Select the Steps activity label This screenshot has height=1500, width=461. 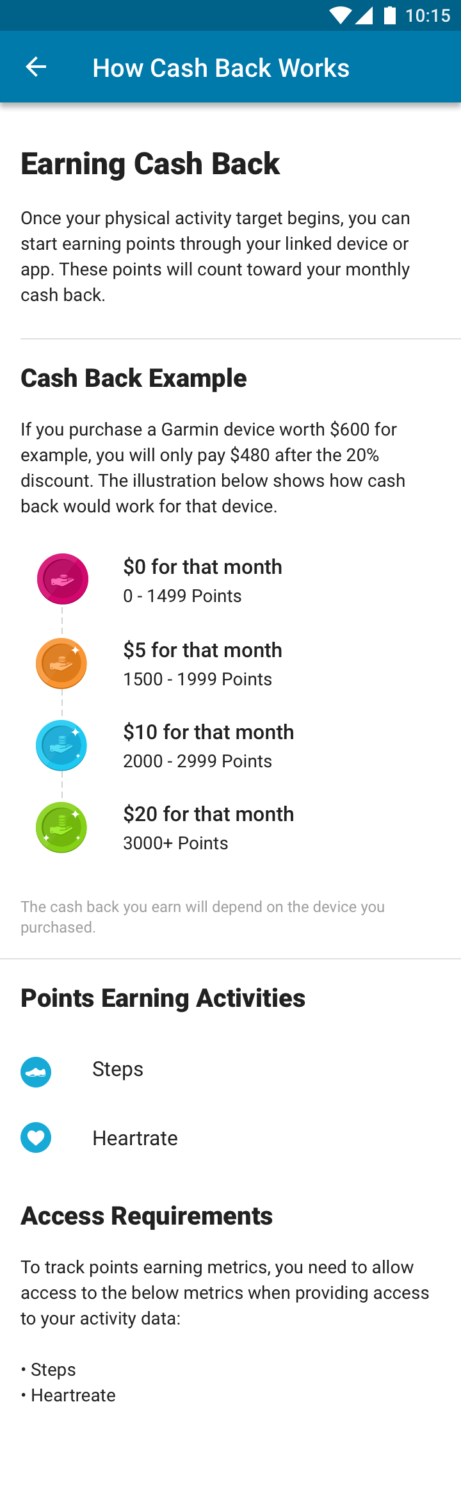coord(117,1069)
